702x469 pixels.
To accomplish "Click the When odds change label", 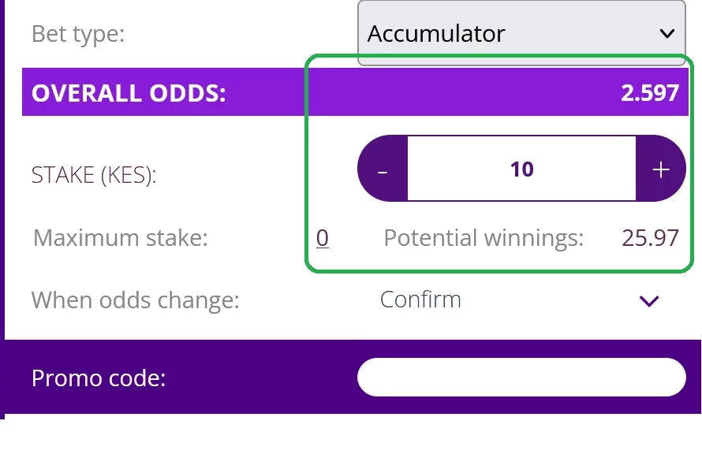I will (135, 300).
